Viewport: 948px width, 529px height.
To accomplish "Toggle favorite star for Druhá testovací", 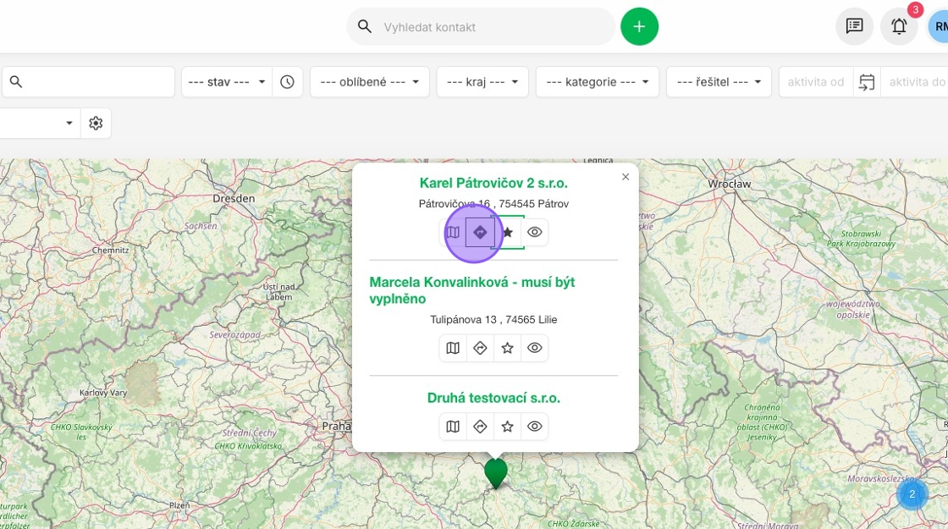I will click(507, 427).
